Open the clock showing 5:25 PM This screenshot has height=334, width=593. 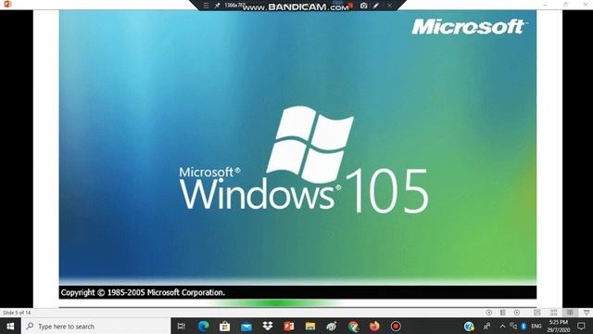point(558,326)
